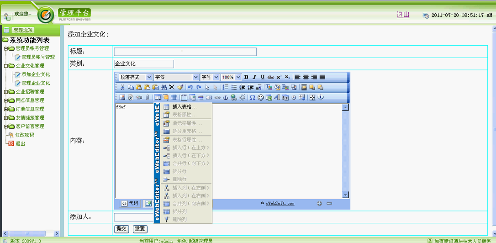Choose 表格属性... in the table menu
Viewport: 496px width, 243px height.
tap(186, 115)
